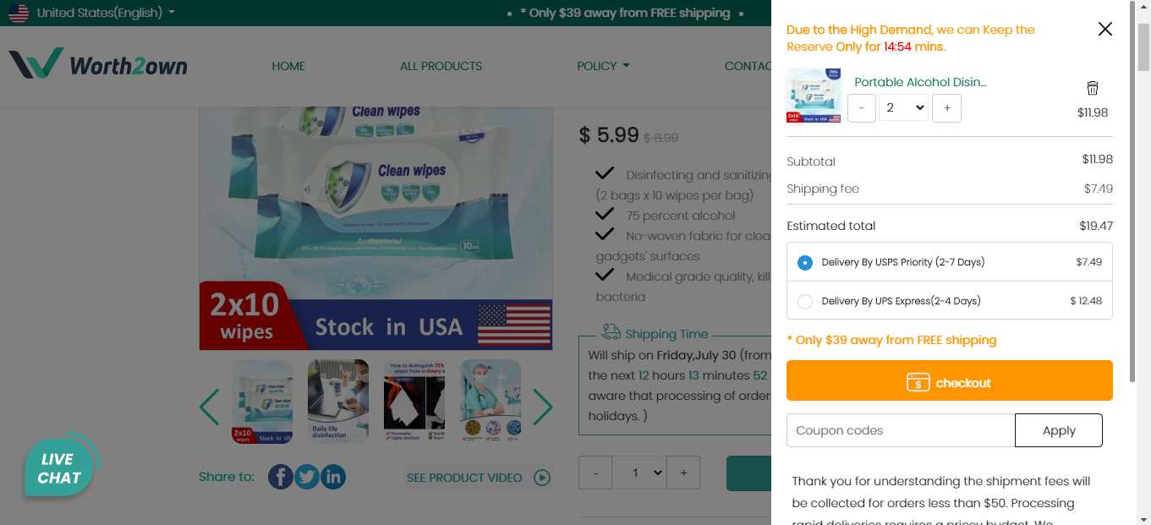The width and height of the screenshot is (1151, 525).
Task: Open the Live Chat widget
Action: click(59, 468)
